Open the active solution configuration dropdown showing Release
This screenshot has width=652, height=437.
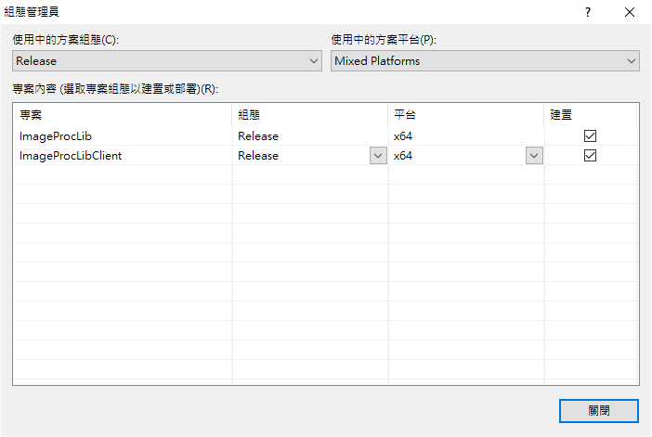(x=167, y=61)
